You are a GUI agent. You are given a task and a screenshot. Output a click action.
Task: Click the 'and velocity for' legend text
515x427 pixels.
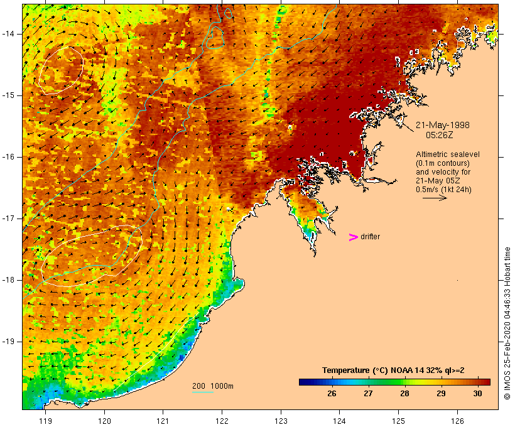pos(443,172)
